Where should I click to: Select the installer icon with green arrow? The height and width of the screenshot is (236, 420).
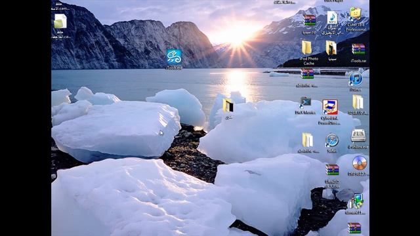(356, 201)
